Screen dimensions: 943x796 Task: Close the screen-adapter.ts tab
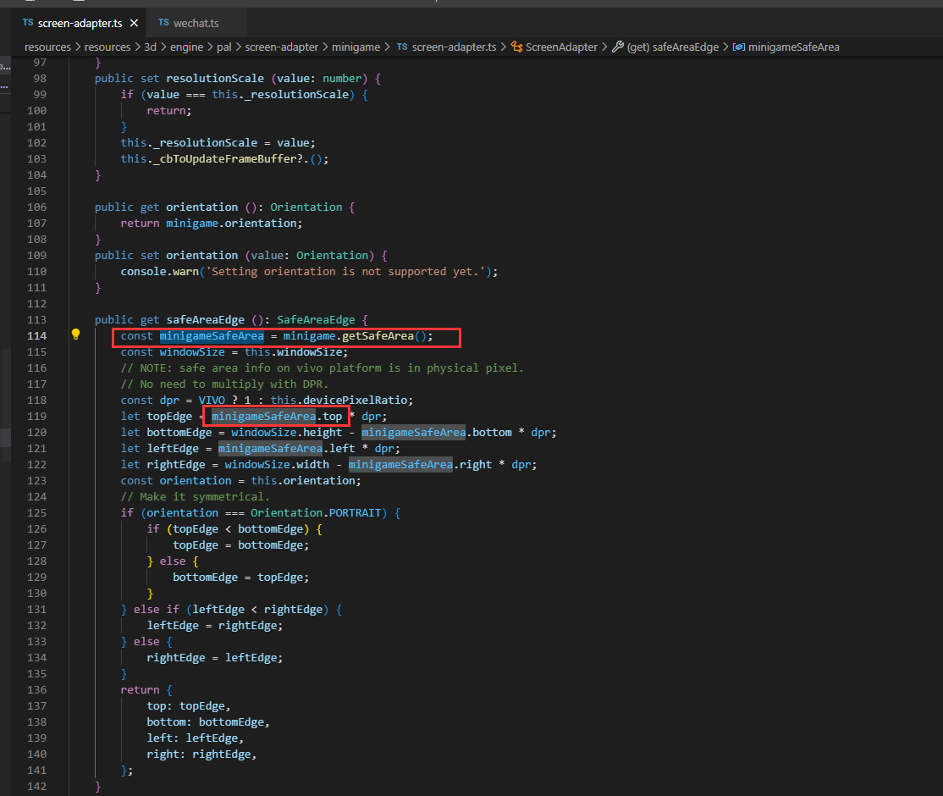[x=134, y=23]
